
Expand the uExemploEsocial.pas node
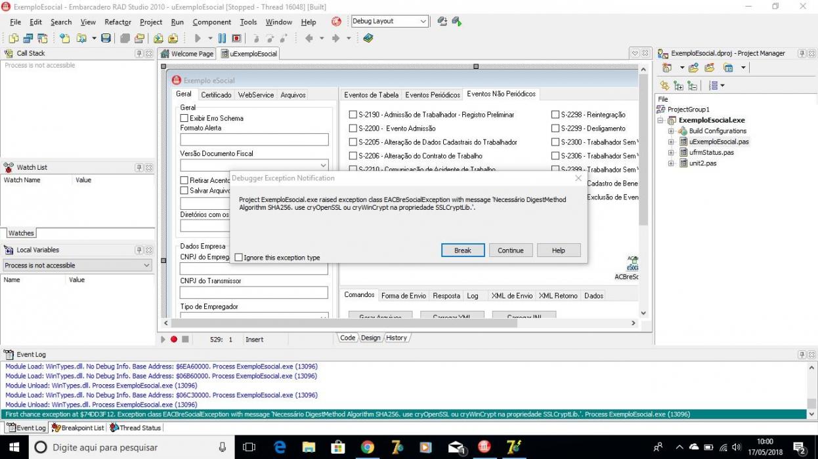coord(672,142)
